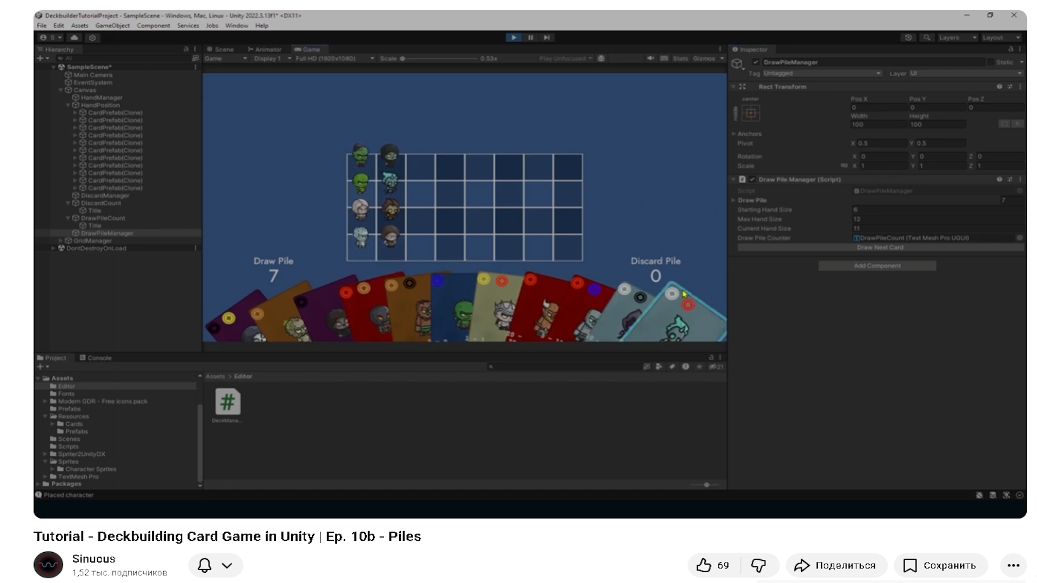Expand the GridManager hierarchy item

(x=60, y=241)
